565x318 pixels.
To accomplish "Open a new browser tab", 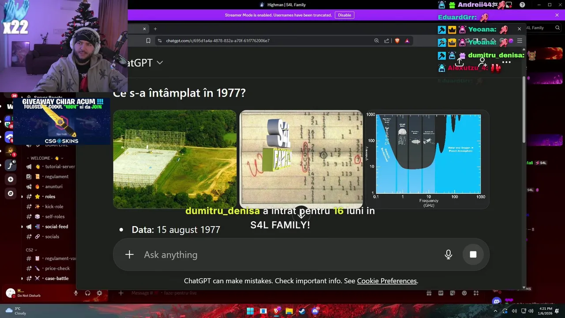I will [x=155, y=29].
